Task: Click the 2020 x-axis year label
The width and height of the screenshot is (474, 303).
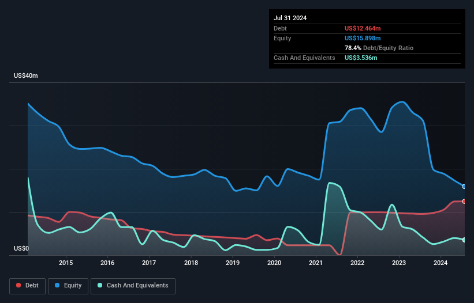Action: coord(274,263)
